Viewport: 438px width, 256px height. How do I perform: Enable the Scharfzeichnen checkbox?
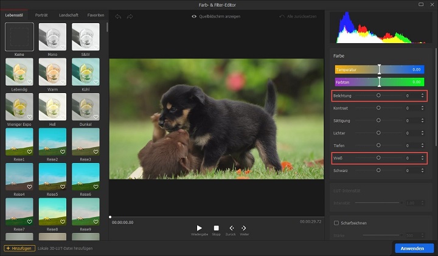tap(336, 223)
